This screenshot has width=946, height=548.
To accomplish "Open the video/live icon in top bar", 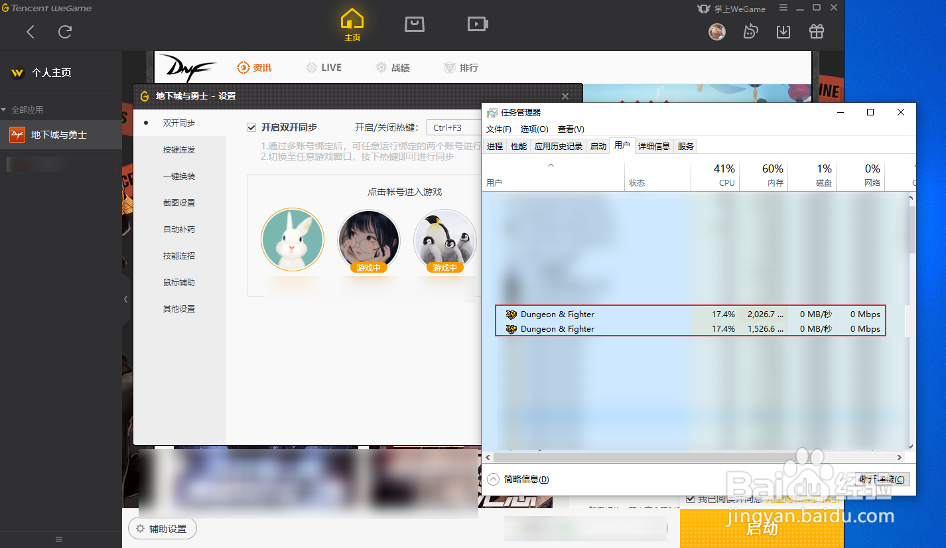I will [x=478, y=24].
